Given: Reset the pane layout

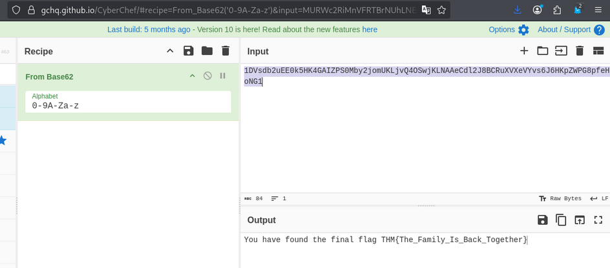Looking at the screenshot, I should click(598, 51).
